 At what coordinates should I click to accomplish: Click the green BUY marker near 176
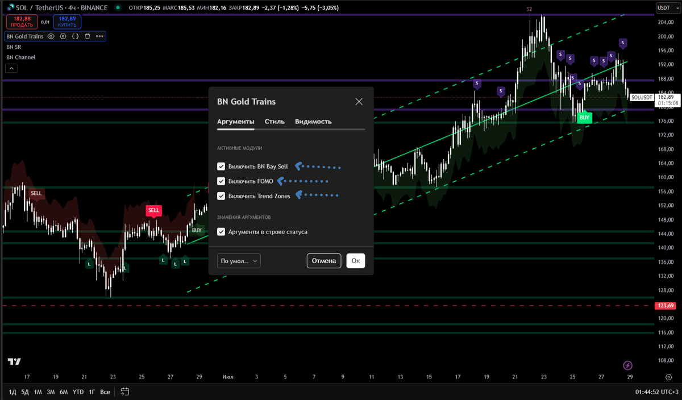[584, 118]
